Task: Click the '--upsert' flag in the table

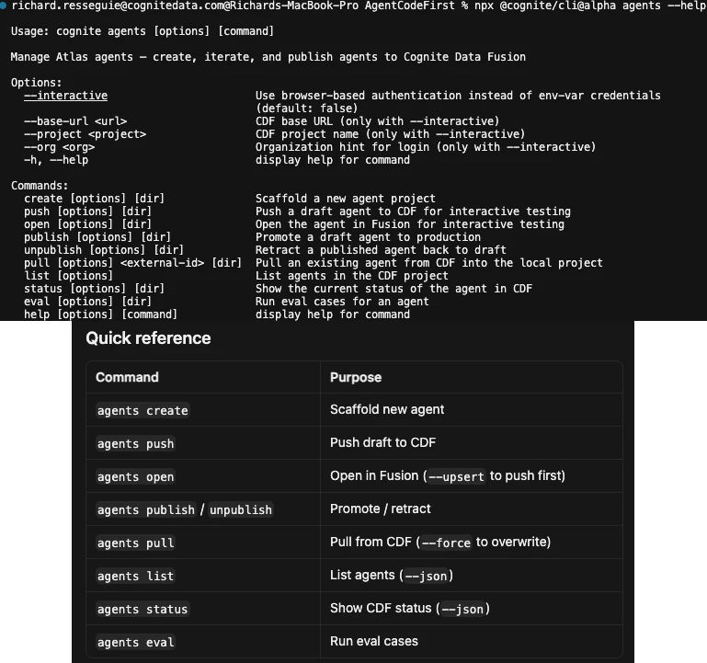Action: coord(456,476)
